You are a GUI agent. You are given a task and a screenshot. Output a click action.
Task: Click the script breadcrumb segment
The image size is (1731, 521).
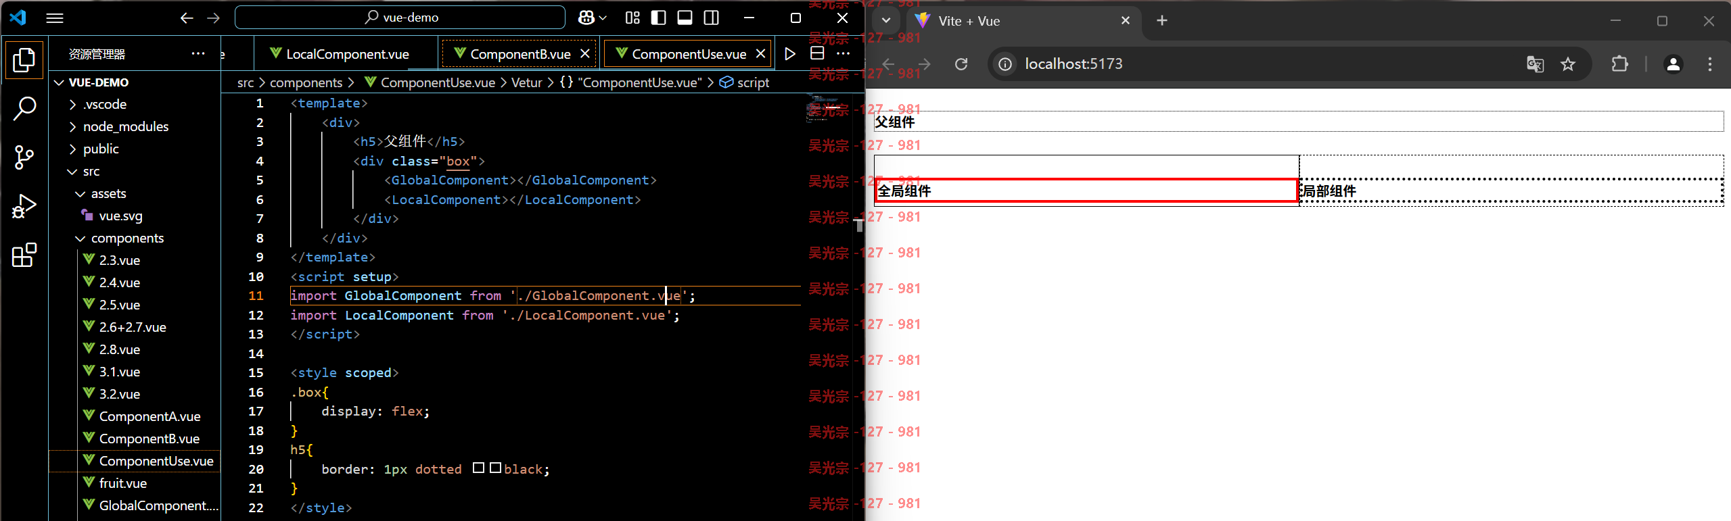[745, 82]
